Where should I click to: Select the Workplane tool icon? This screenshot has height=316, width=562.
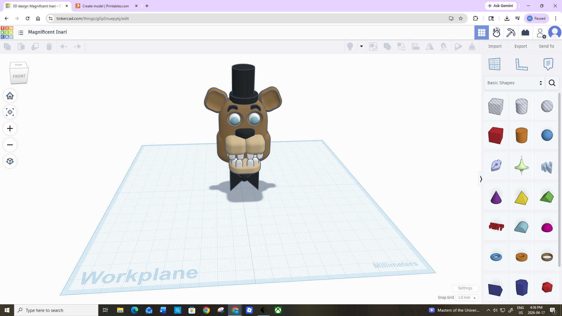click(494, 64)
